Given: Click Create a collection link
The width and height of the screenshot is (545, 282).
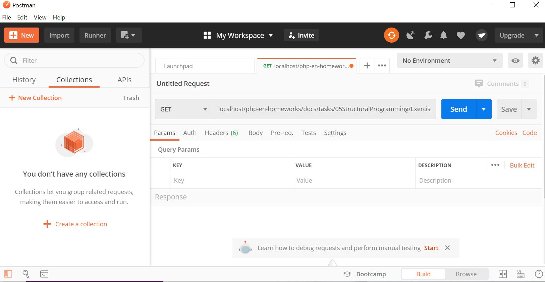Looking at the screenshot, I should point(75,224).
